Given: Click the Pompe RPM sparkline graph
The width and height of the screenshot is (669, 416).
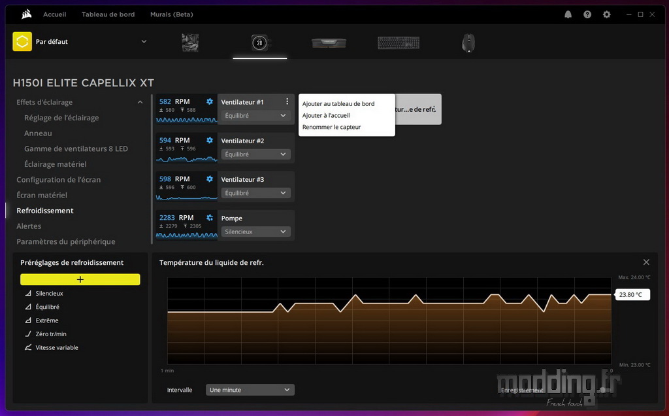Looking at the screenshot, I should pos(186,235).
